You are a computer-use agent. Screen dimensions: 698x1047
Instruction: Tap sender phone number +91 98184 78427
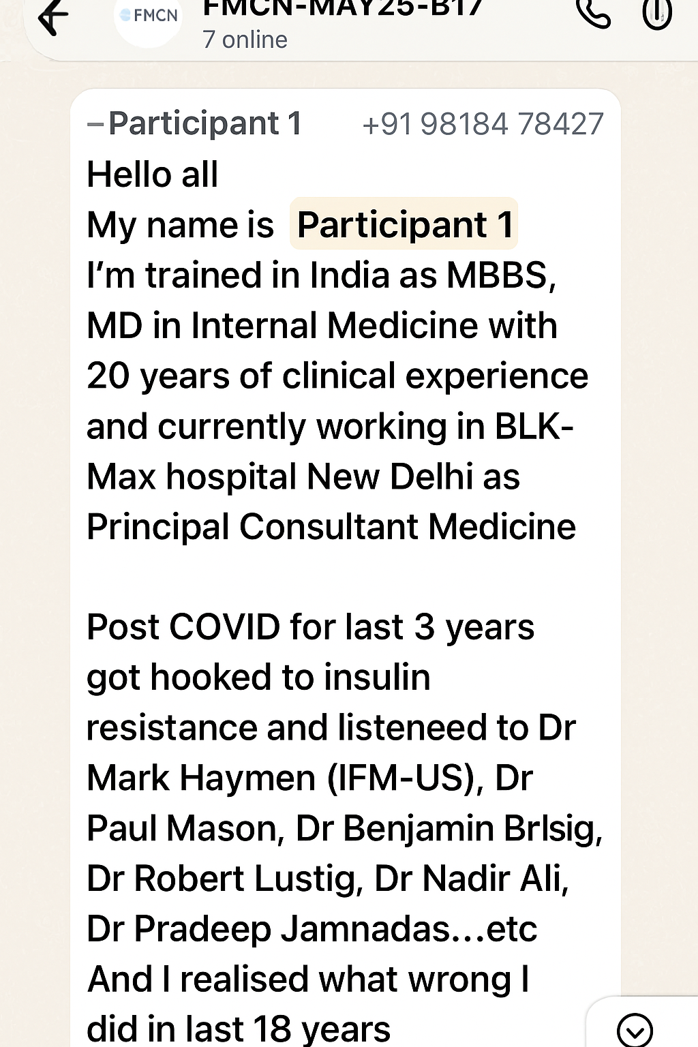(483, 124)
